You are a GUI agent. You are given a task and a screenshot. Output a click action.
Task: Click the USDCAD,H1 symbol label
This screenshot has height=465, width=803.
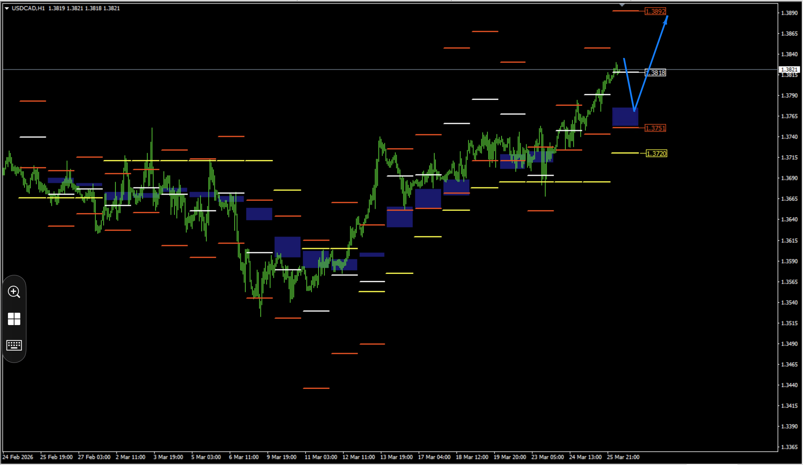click(28, 8)
